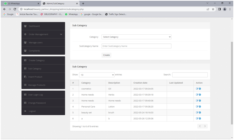
Task: Focus the table Search box
Action: tap(190, 75)
